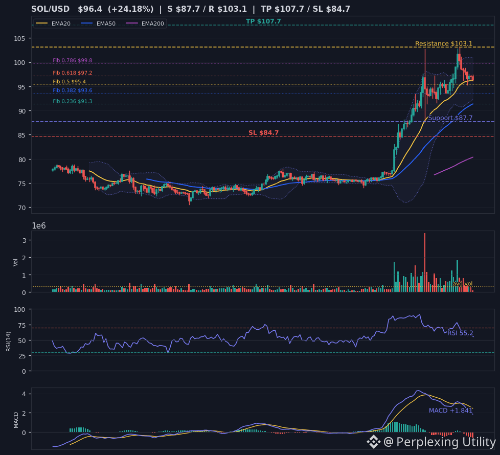Click the yellow EMA20 legend line swatch
The image size is (500, 455).
[x=42, y=24]
